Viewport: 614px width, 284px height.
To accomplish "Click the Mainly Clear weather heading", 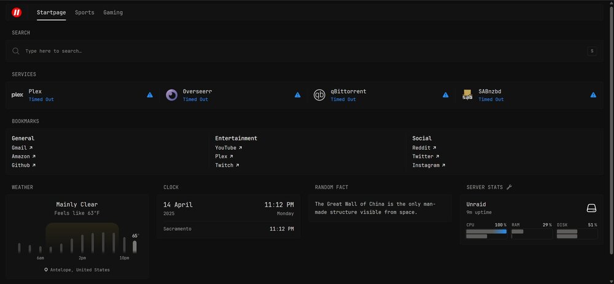I will 77,205.
